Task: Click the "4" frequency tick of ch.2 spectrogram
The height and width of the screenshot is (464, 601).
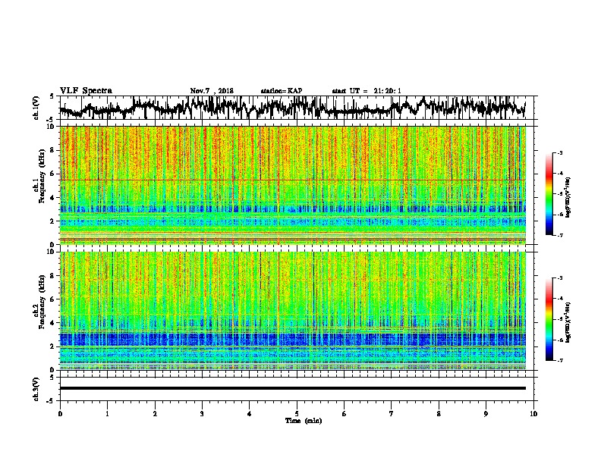Action: point(53,323)
